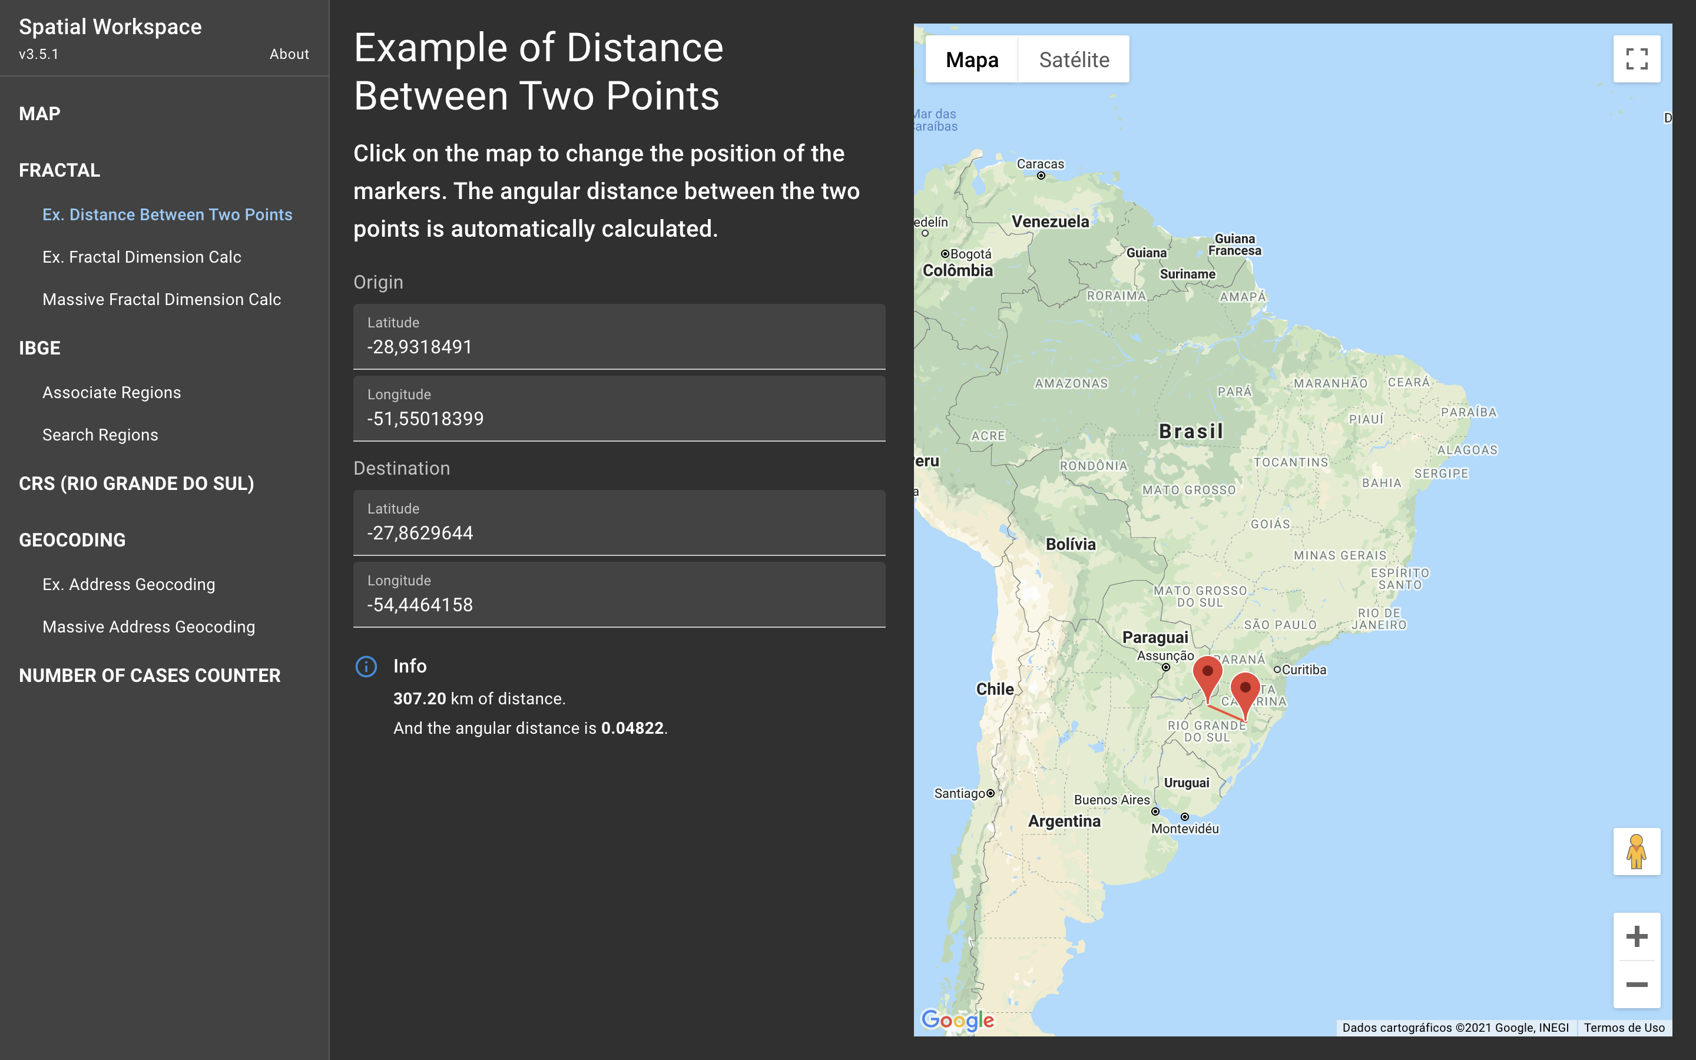This screenshot has width=1696, height=1060.
Task: Zoom out with the minus button
Action: (x=1636, y=984)
